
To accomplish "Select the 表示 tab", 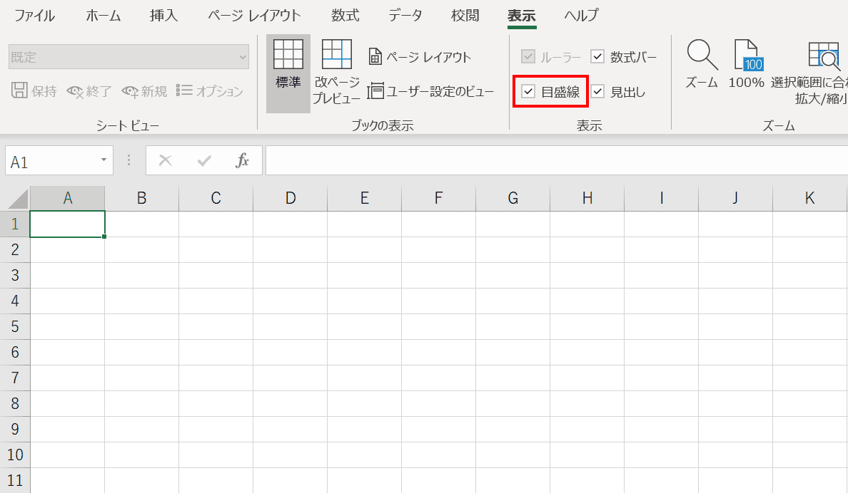I will coord(521,15).
